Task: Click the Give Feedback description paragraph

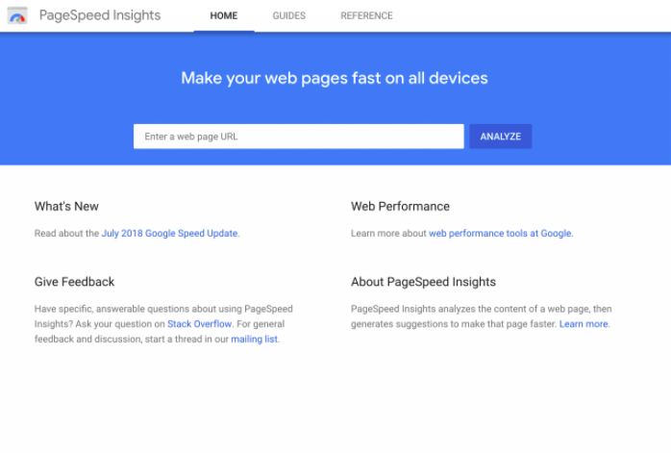Action: tap(163, 324)
